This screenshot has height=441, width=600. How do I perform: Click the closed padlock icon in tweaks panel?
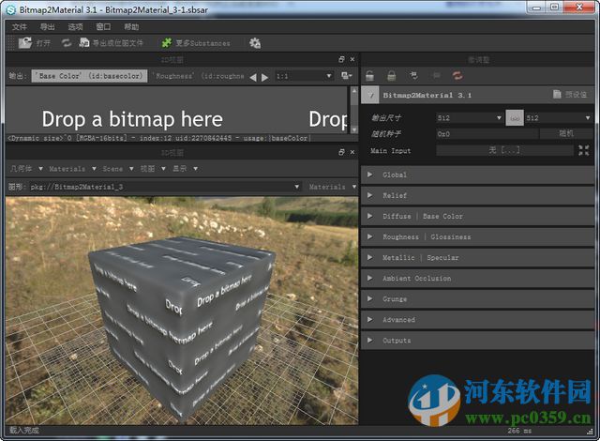tap(392, 75)
